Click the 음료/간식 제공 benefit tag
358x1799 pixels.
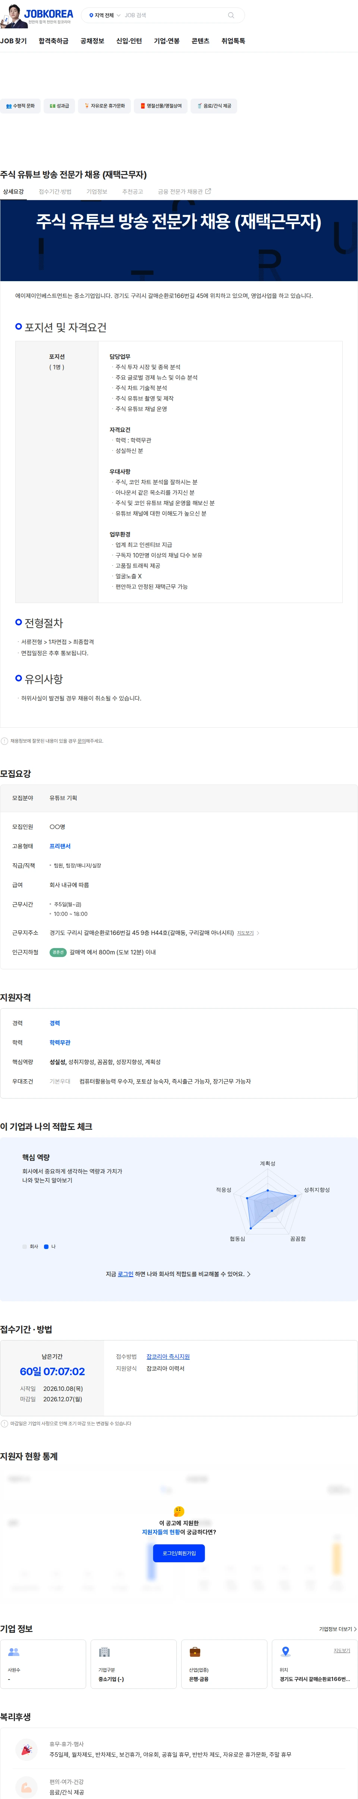(214, 106)
